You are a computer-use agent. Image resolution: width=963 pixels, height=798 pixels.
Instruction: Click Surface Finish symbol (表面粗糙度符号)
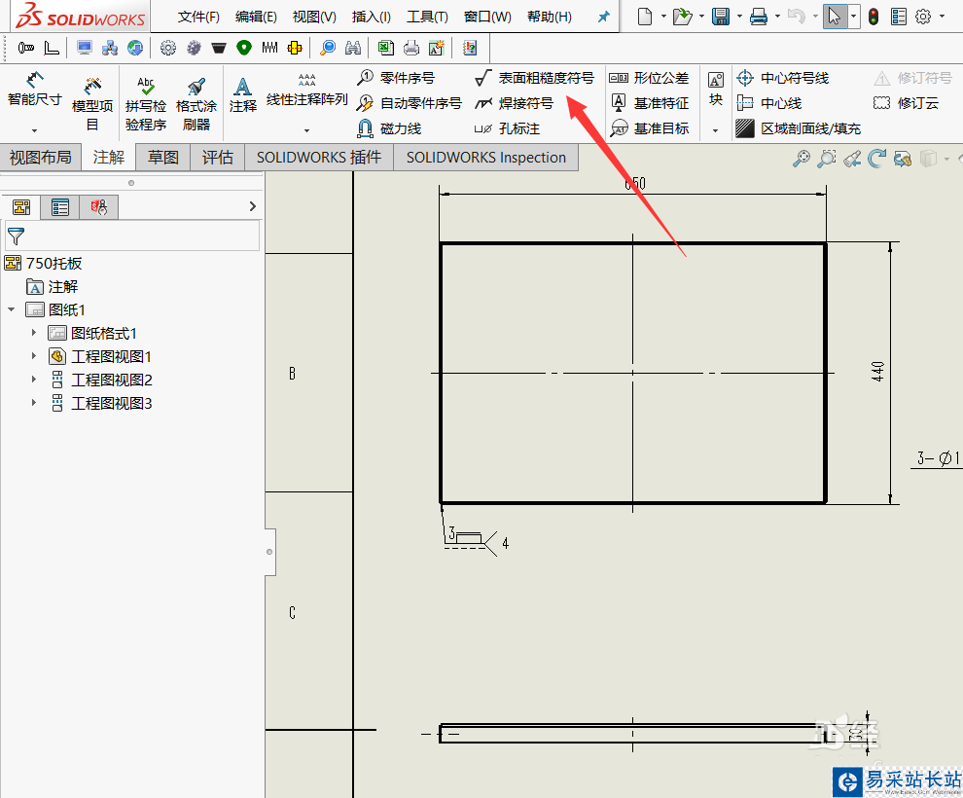click(534, 78)
